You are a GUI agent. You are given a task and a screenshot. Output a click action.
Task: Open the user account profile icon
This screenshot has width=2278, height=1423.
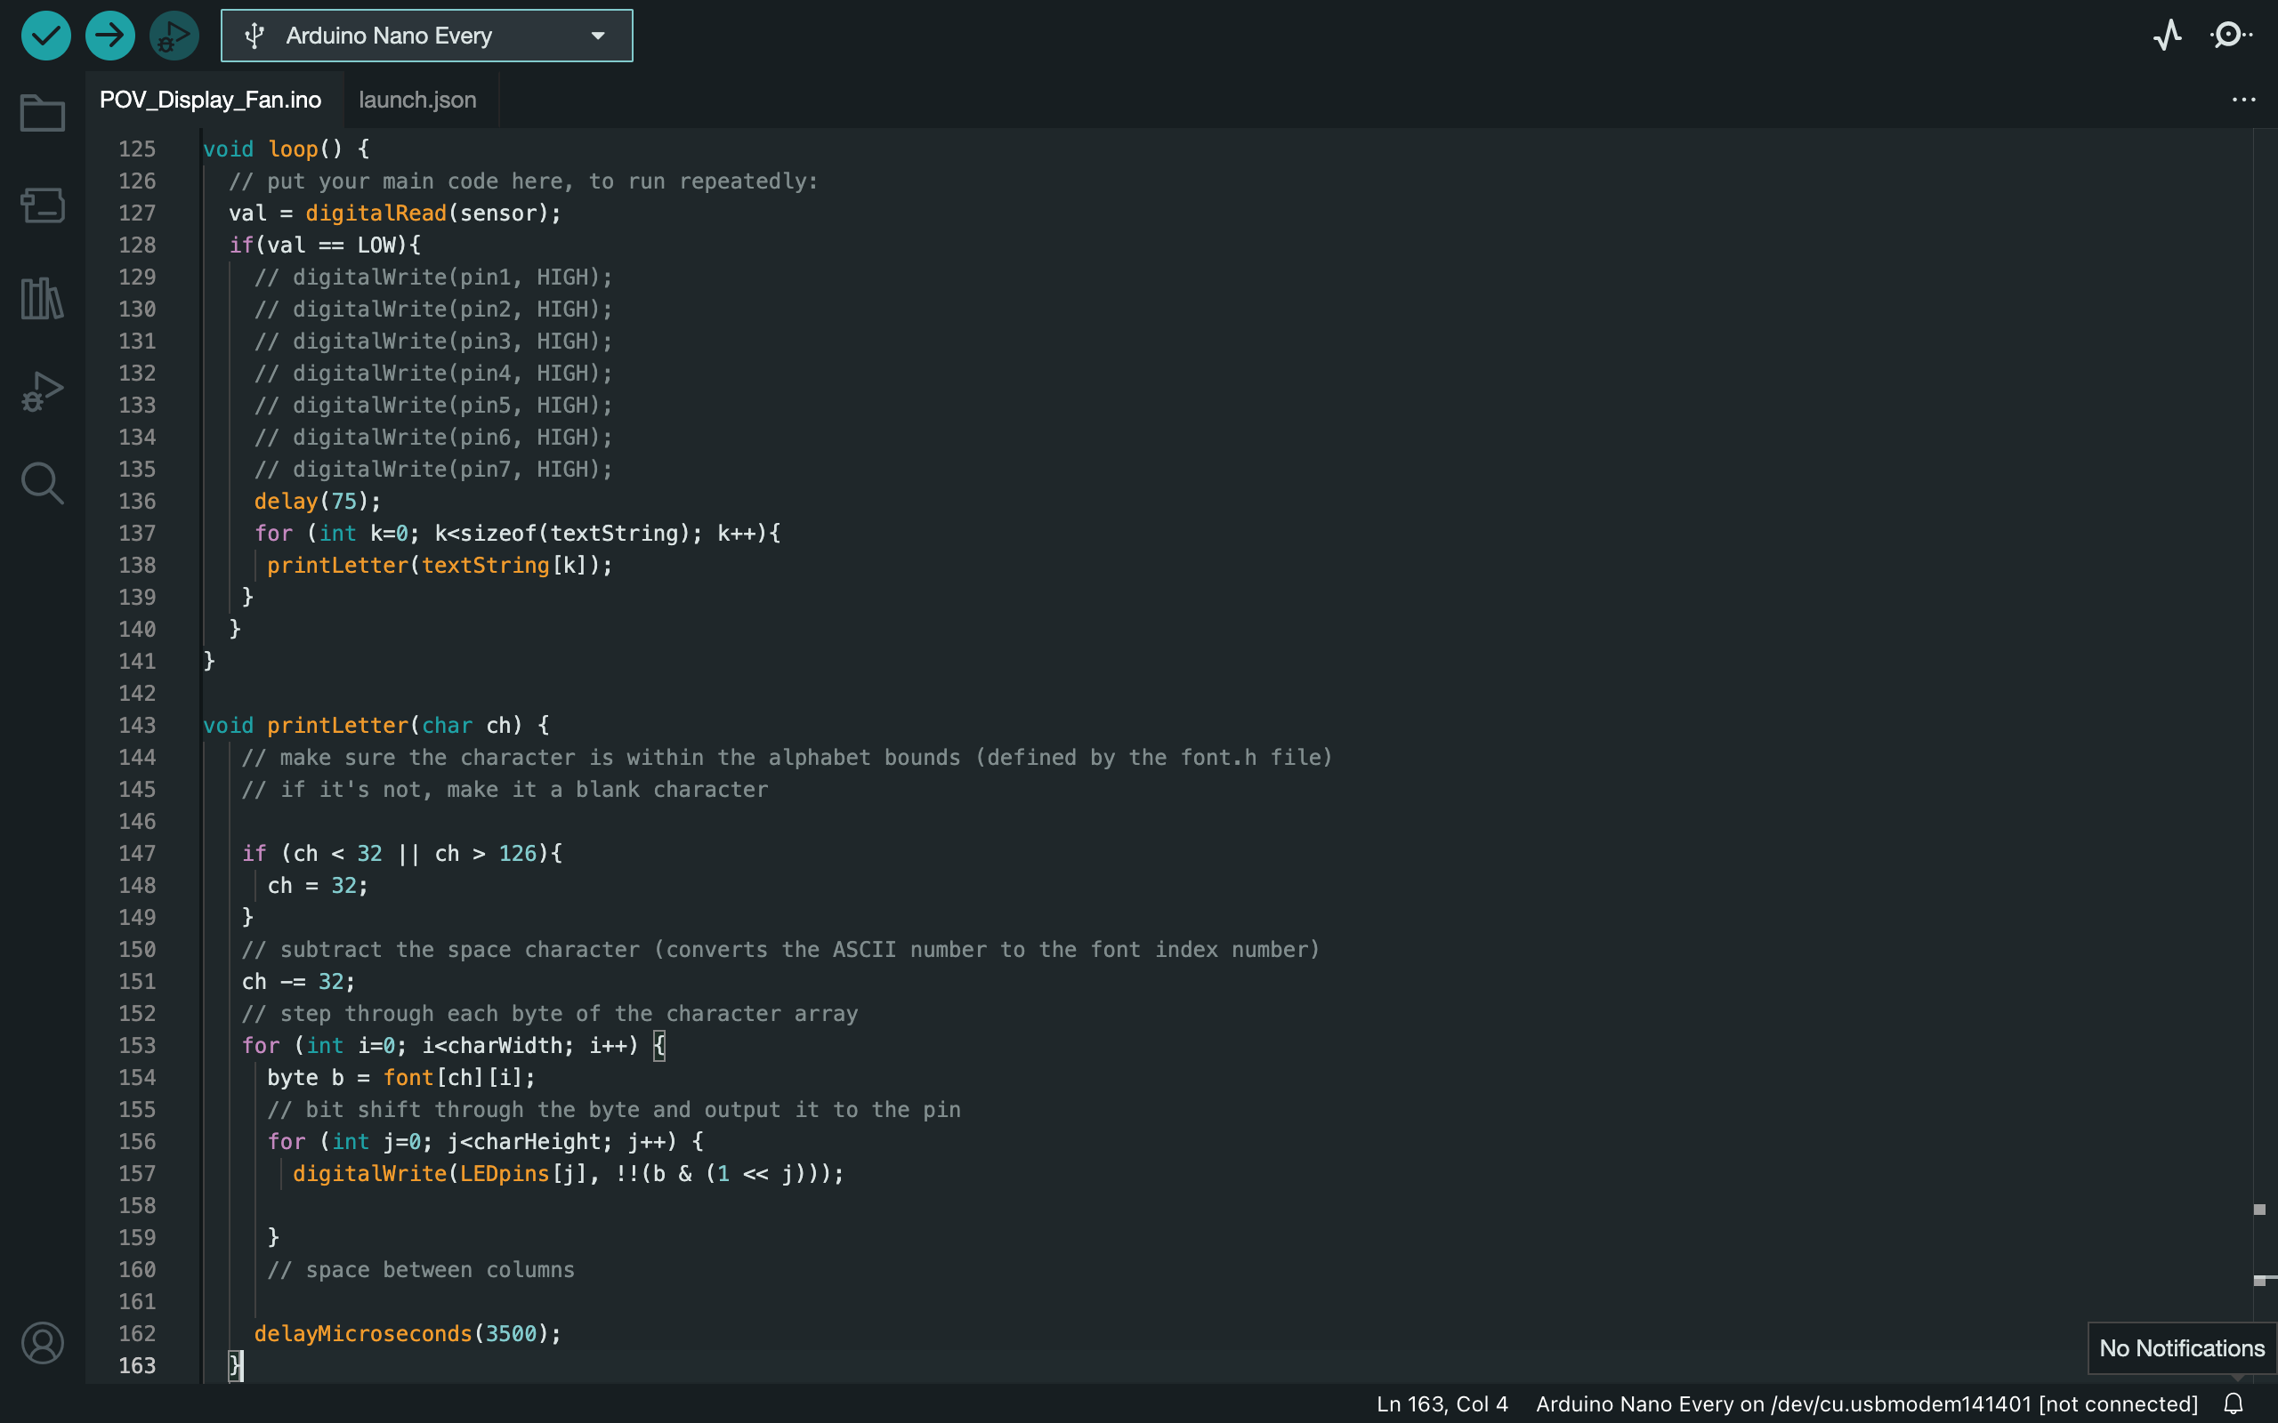click(43, 1343)
